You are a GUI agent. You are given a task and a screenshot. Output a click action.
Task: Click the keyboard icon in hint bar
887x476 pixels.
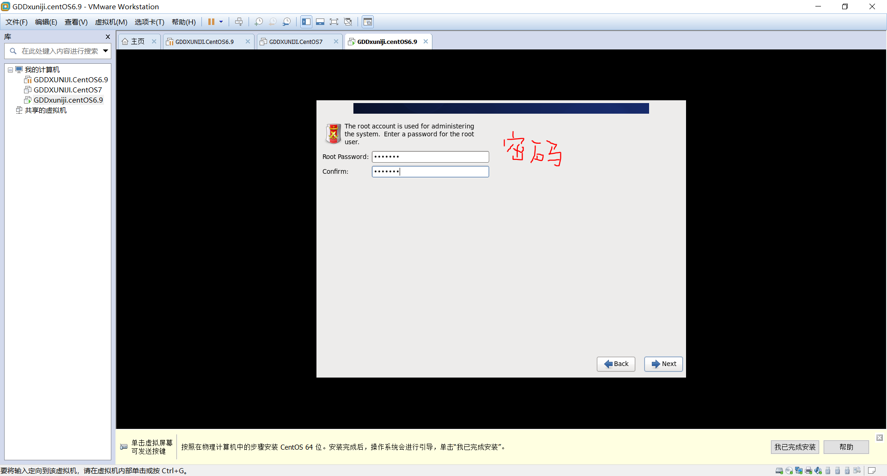124,447
